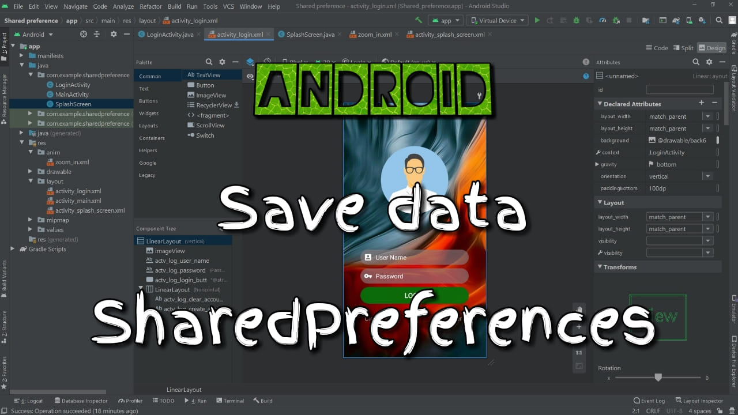Click the blue help icon above the Attributes panel

pyautogui.click(x=586, y=76)
